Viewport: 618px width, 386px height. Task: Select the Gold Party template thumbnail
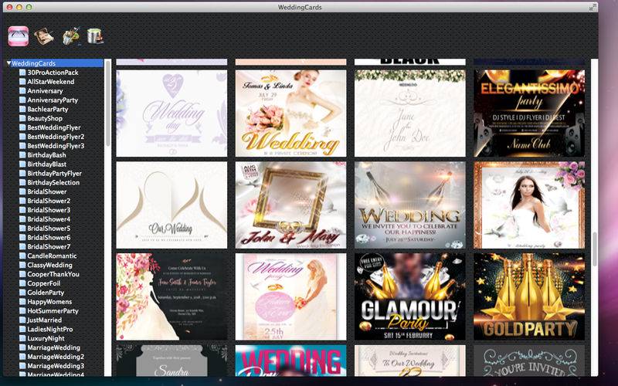pyautogui.click(x=529, y=296)
